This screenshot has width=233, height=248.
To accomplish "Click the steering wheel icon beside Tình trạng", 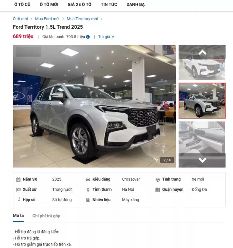I will [158, 180].
